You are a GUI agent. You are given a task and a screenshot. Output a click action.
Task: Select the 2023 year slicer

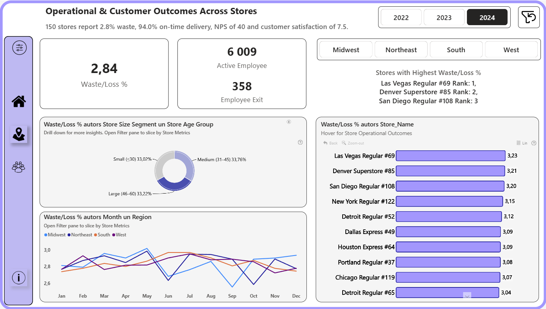(444, 18)
